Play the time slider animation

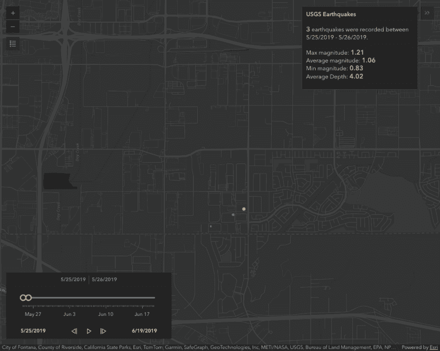89,331
